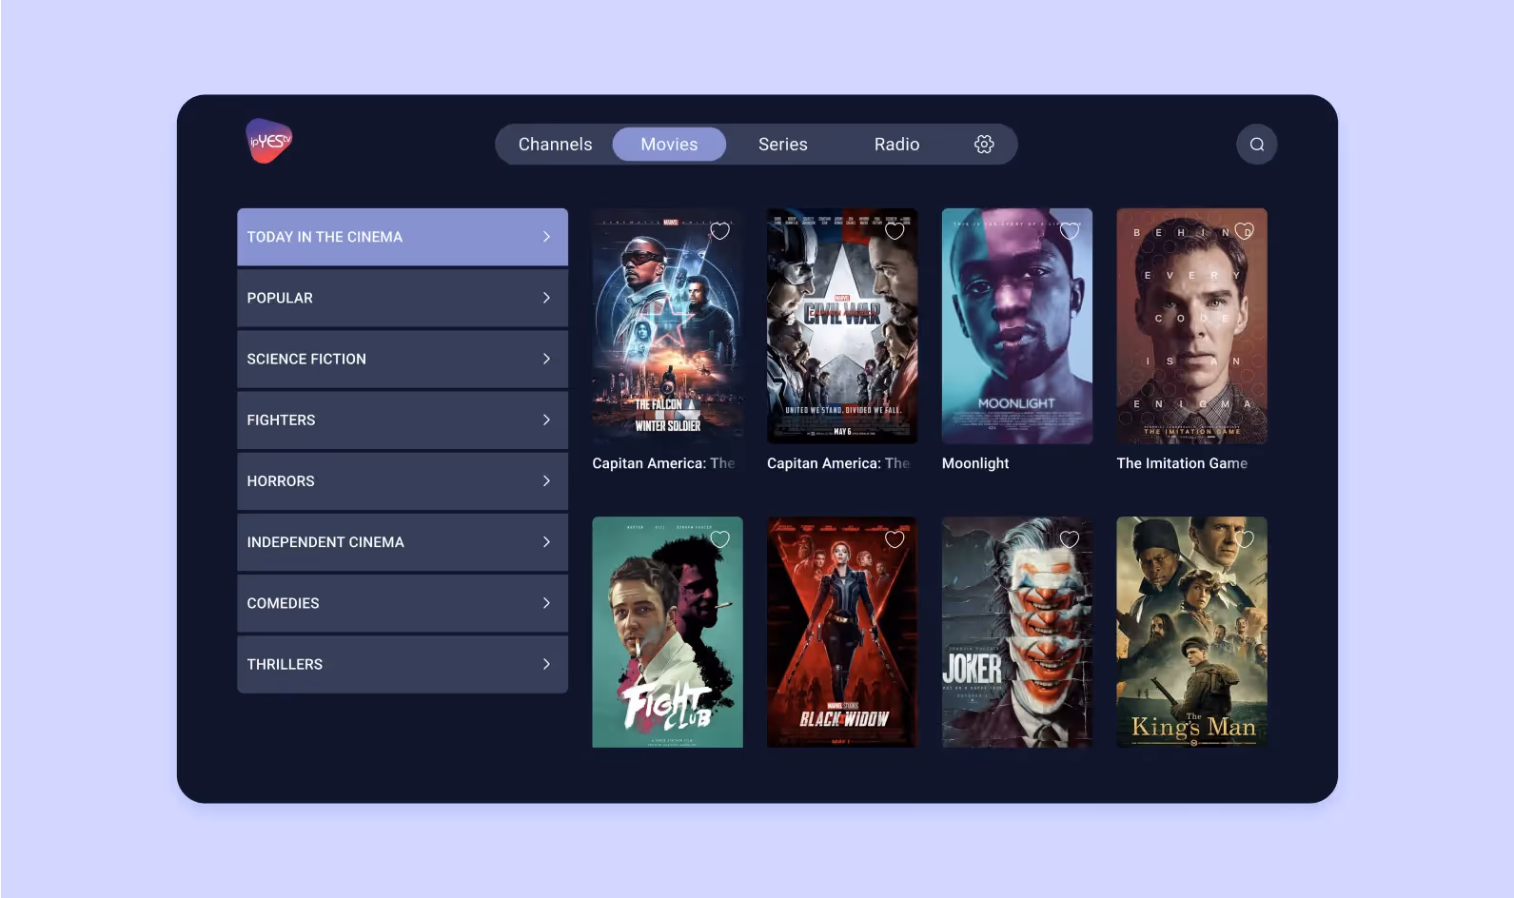1514x898 pixels.
Task: Click title under Winter Soldier poster
Action: click(x=663, y=463)
